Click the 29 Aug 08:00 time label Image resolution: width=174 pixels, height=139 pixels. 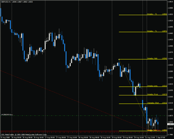(x=128, y=138)
